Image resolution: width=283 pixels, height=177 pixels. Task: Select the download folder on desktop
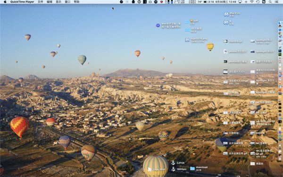(x=192, y=169)
